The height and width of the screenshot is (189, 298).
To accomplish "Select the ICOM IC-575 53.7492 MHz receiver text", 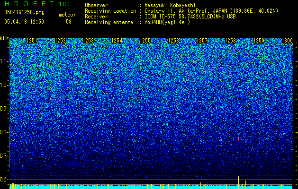I will click(190, 17).
